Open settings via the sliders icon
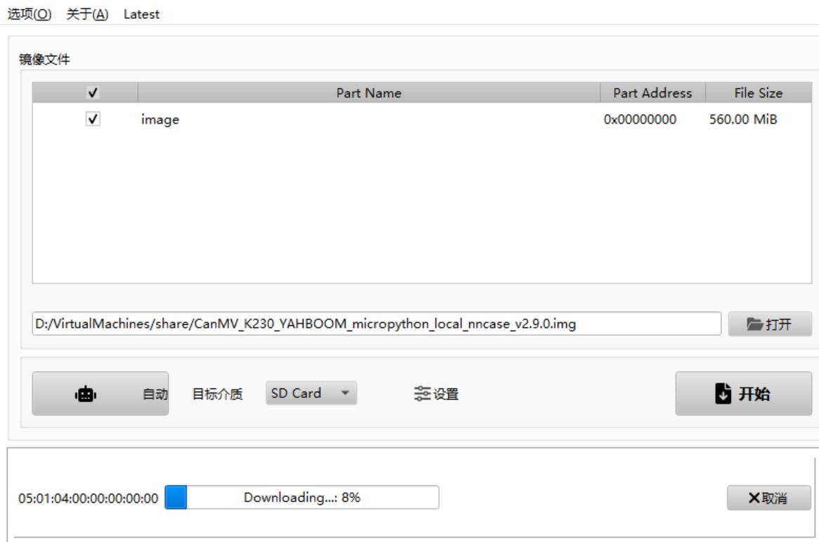This screenshot has height=542, width=819. 422,394
